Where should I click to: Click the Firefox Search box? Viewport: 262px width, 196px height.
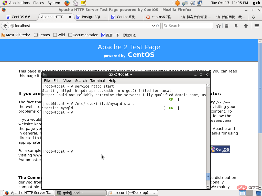point(188,26)
